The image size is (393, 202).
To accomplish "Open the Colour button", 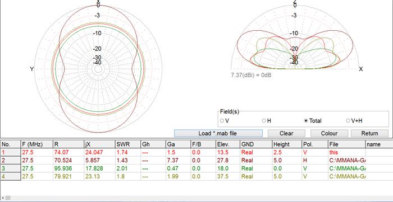I will coord(329,133).
